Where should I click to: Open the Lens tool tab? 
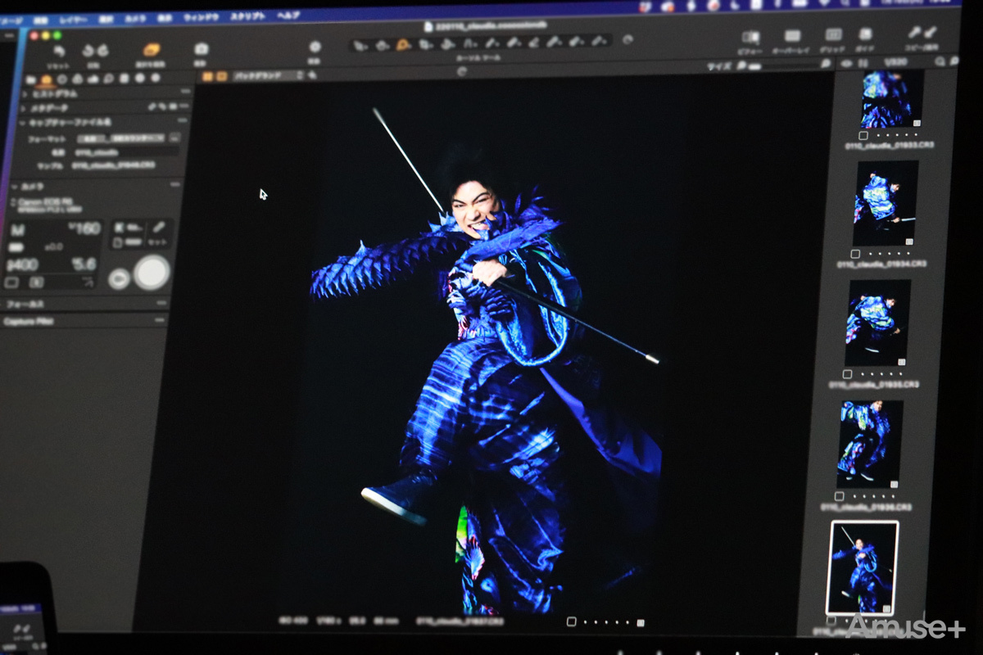pos(62,79)
